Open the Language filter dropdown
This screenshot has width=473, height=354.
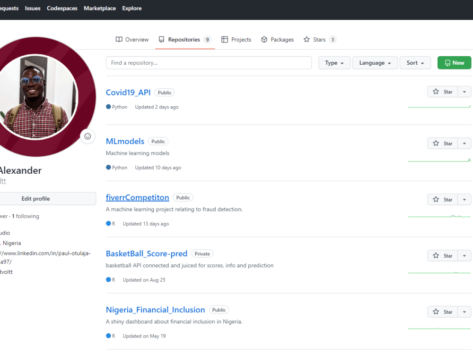coord(375,63)
